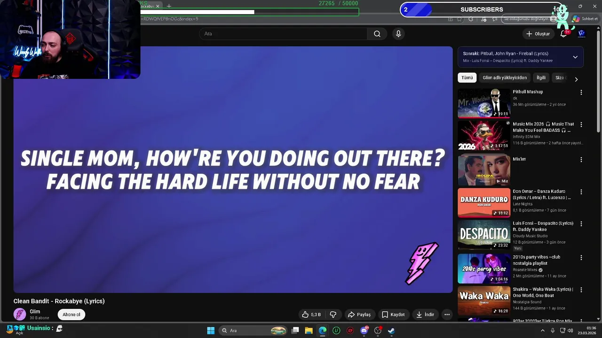The width and height of the screenshot is (602, 338).
Task: Save video with Kaydet button
Action: pyautogui.click(x=393, y=315)
